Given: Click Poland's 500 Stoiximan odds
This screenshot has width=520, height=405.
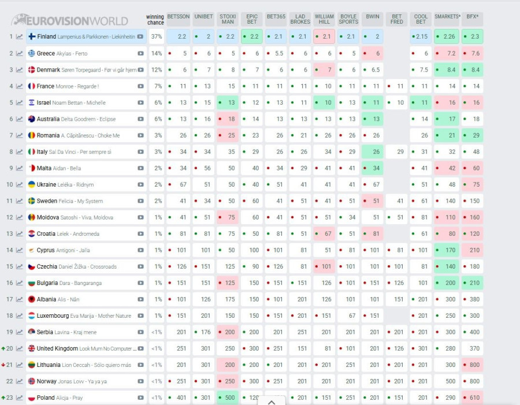Looking at the screenshot, I should point(228,397).
